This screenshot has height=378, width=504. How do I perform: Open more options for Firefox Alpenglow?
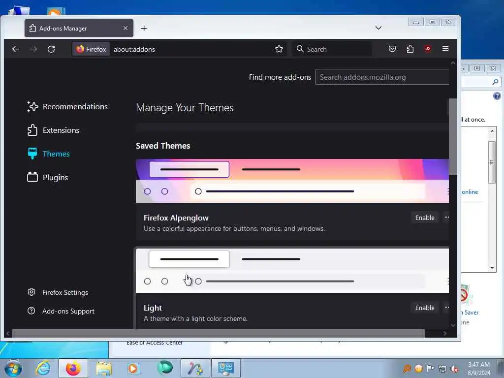coord(446,218)
